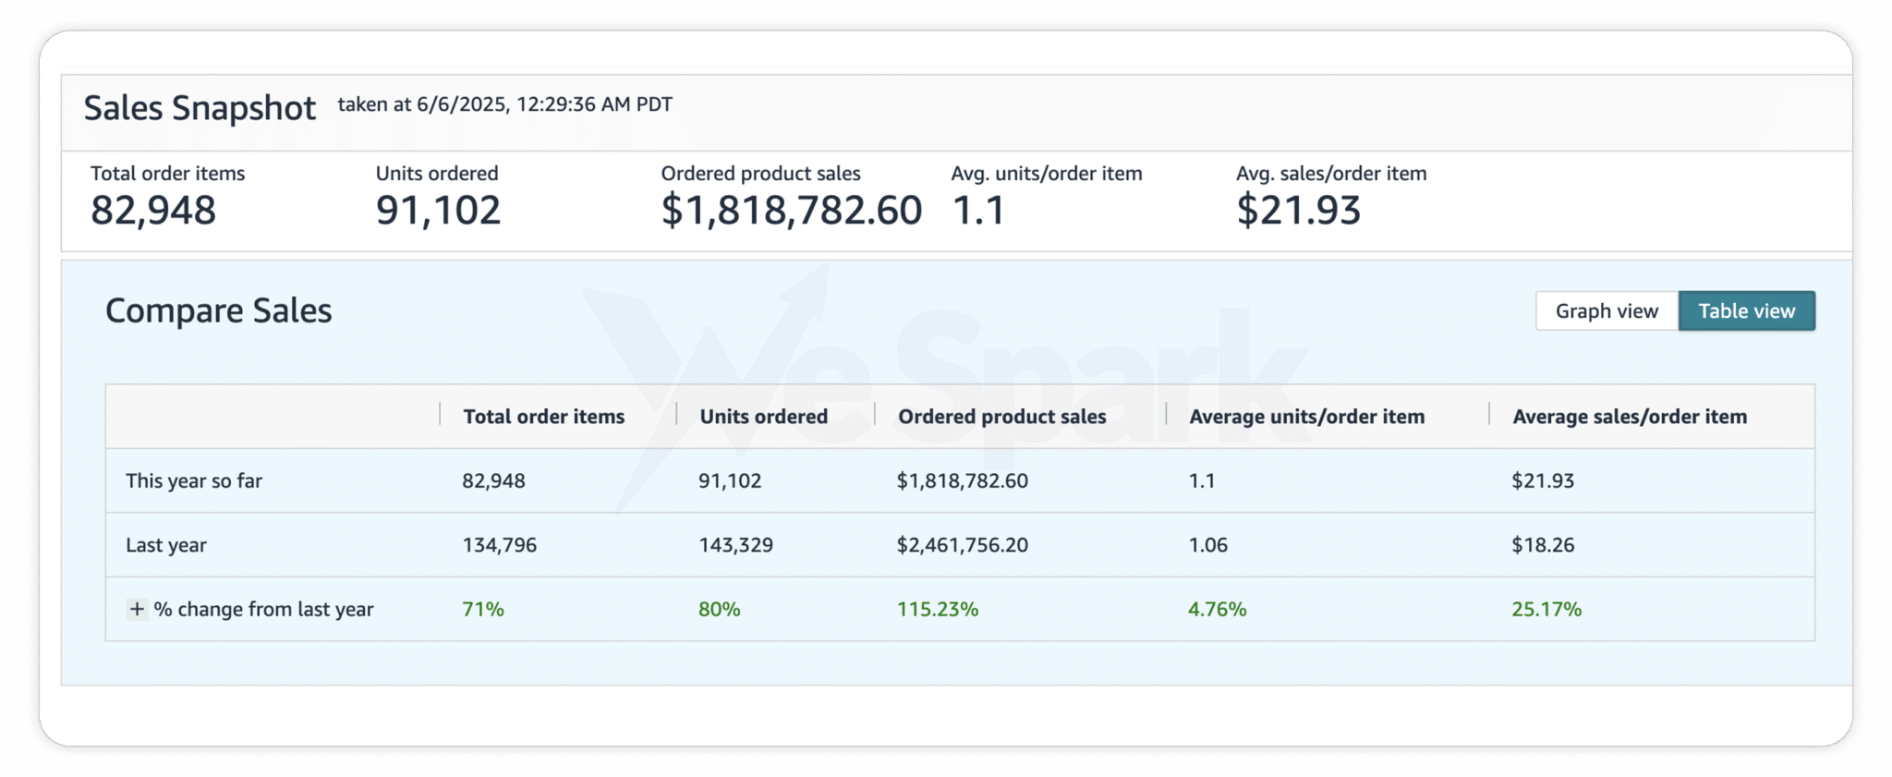Click the Ordered product sales snapshot label
1892x777 pixels.
(x=761, y=174)
